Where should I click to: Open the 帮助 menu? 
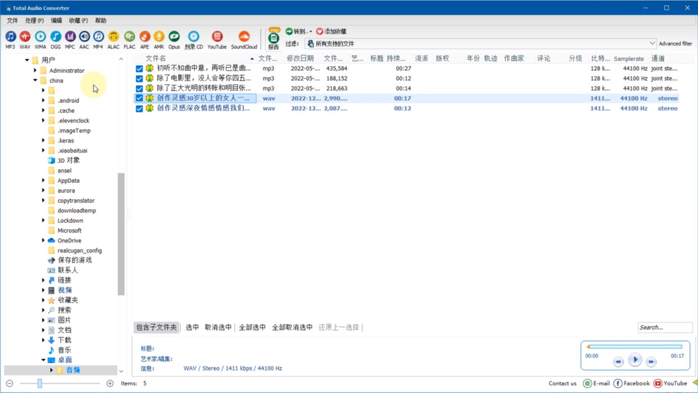100,20
